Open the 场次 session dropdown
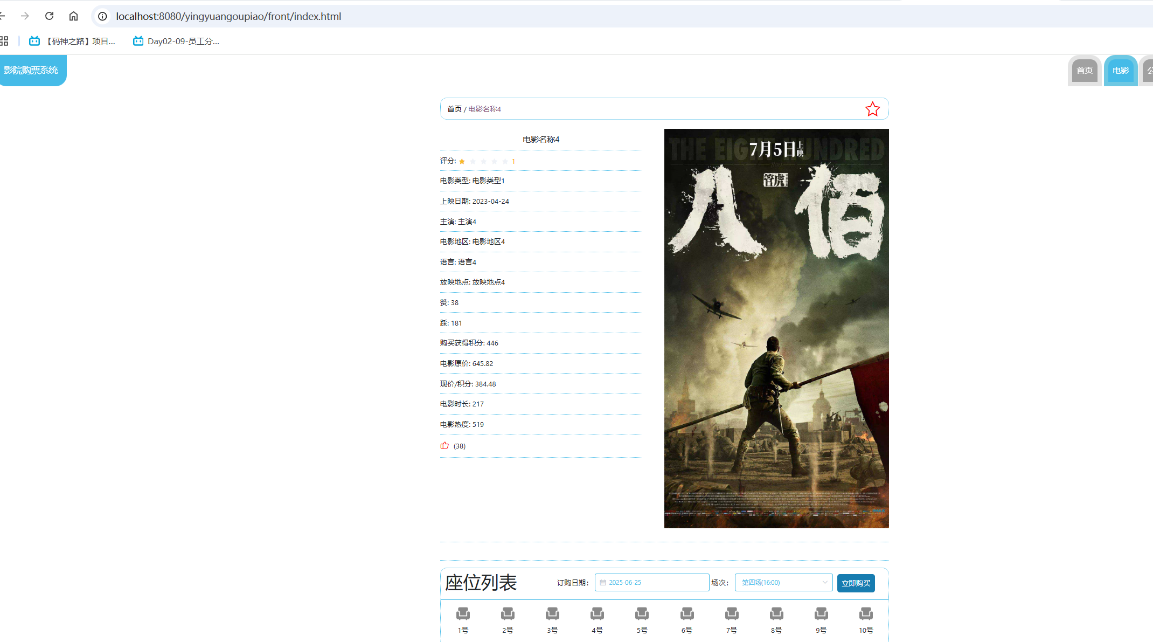 (x=783, y=583)
